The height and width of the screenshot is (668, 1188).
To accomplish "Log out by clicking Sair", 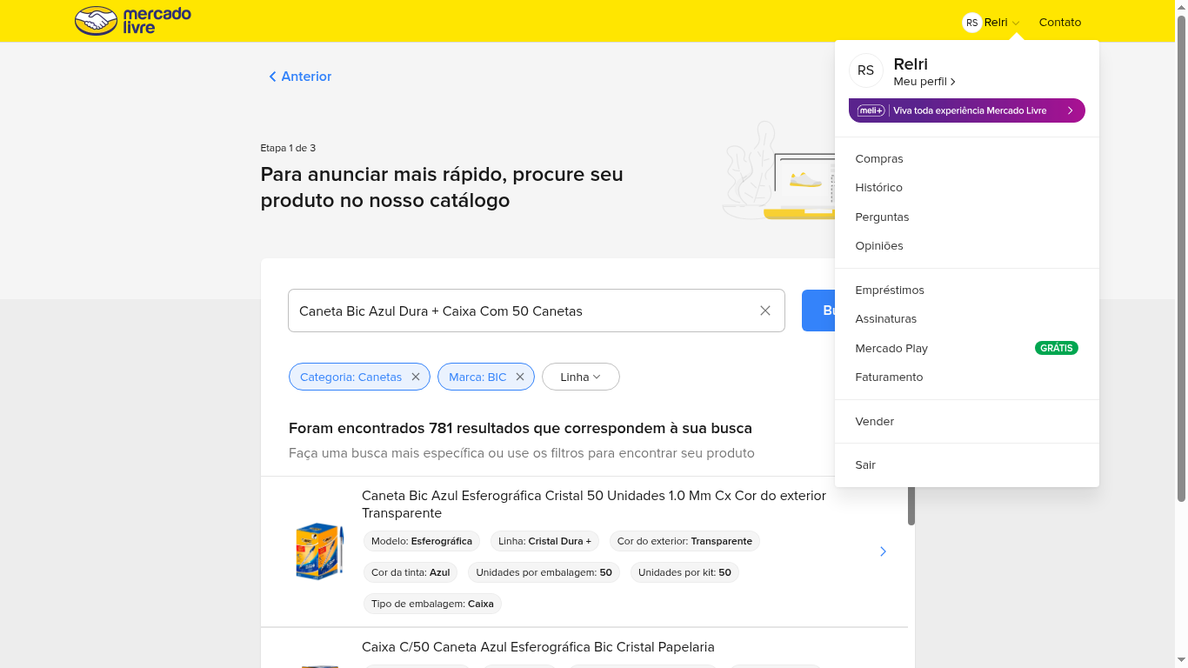I will pyautogui.click(x=865, y=464).
